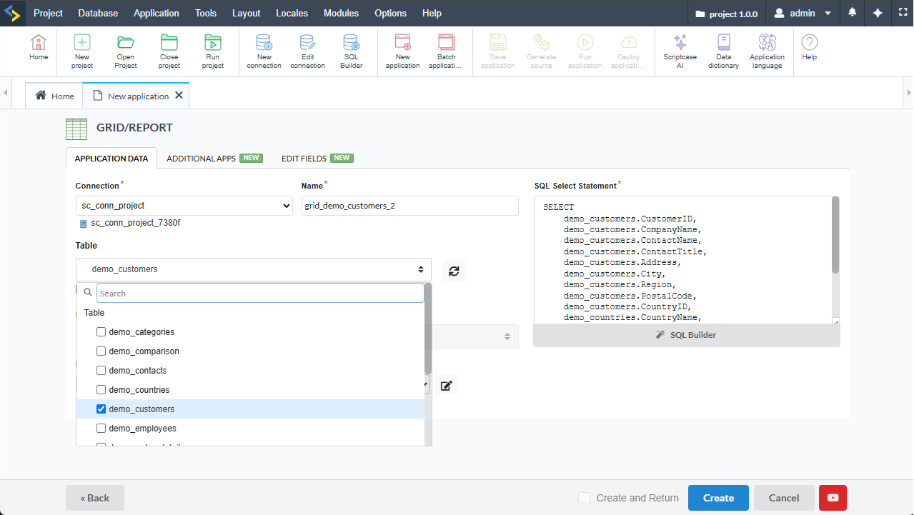Click the Edit connection toolbar icon
Image resolution: width=914 pixels, height=515 pixels.
pyautogui.click(x=307, y=51)
